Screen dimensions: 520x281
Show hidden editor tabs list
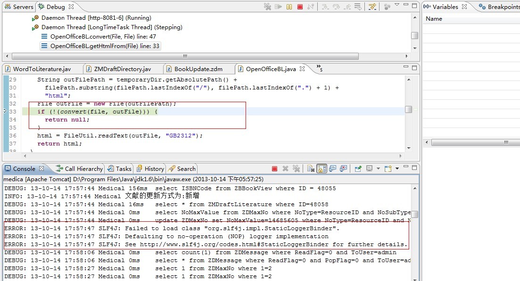(x=319, y=68)
